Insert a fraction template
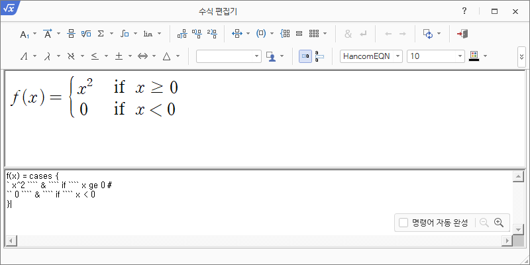Image resolution: width=530 pixels, height=265 pixels. [71, 34]
